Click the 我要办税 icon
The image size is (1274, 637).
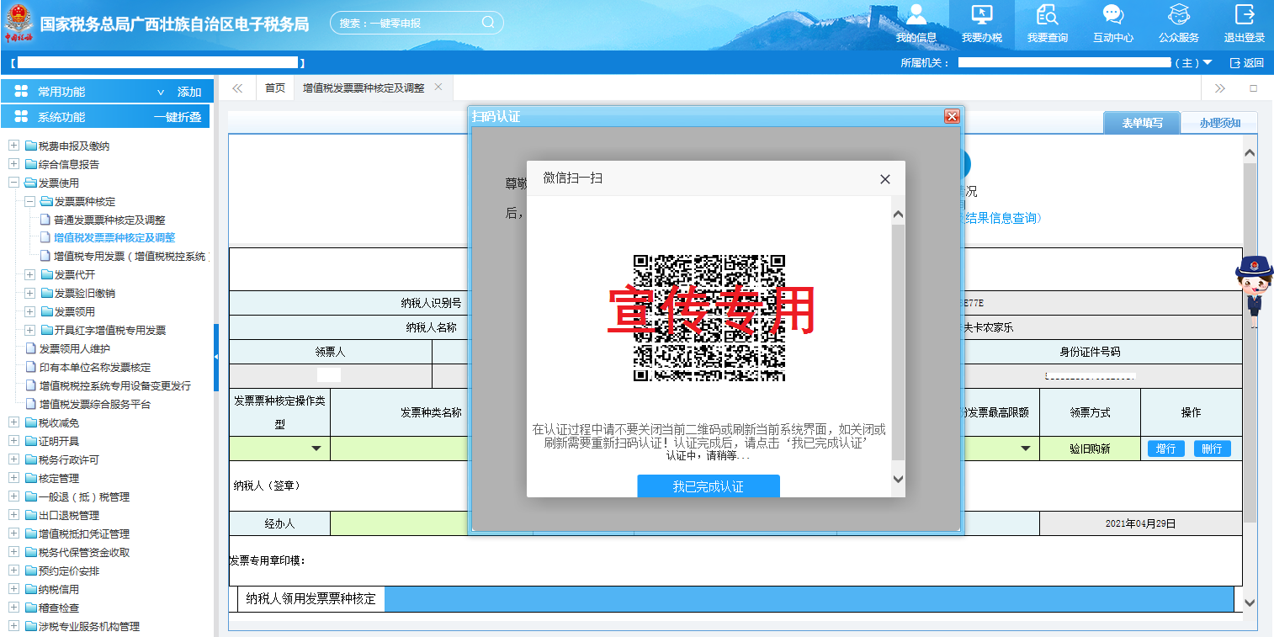click(x=981, y=16)
